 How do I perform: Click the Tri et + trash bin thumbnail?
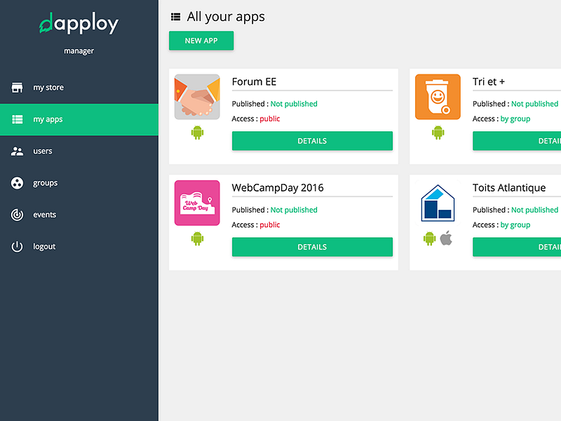(x=438, y=97)
